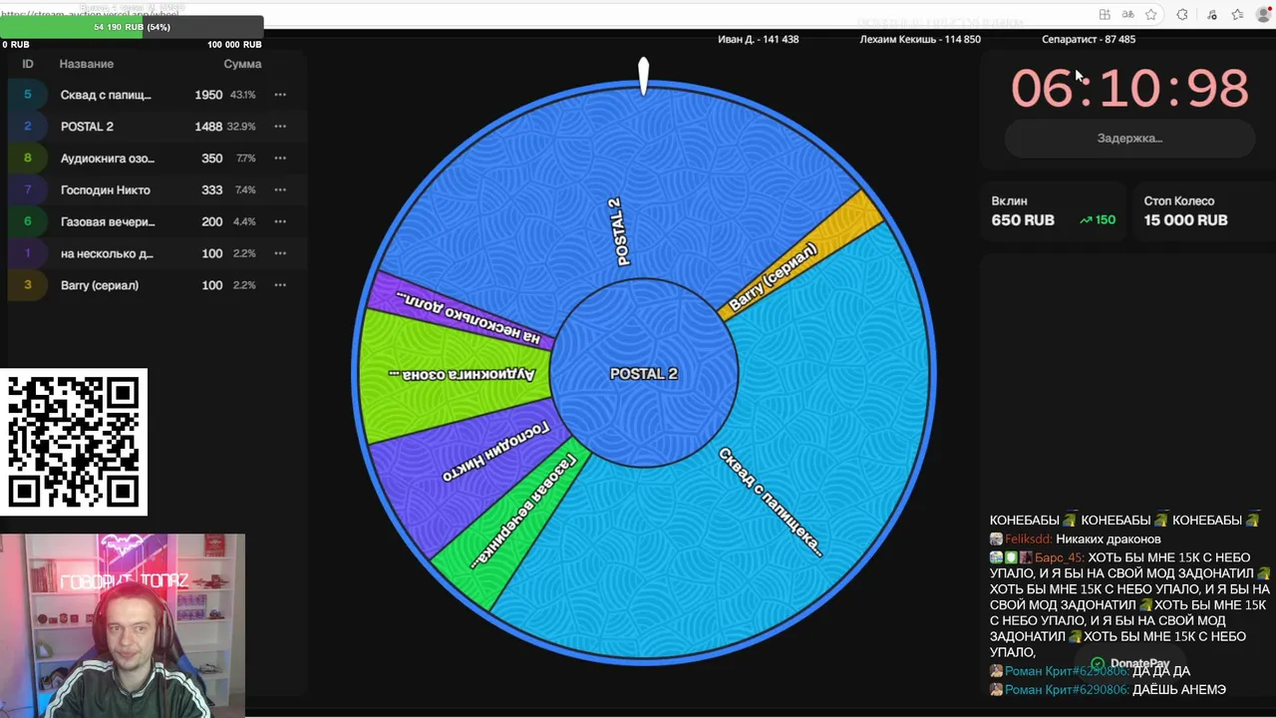The image size is (1276, 718).
Task: Click the 32.9% percentage value
Action: pyautogui.click(x=241, y=127)
